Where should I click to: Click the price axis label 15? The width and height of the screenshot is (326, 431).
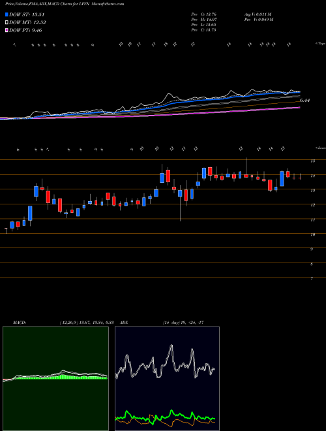[x=312, y=161]
